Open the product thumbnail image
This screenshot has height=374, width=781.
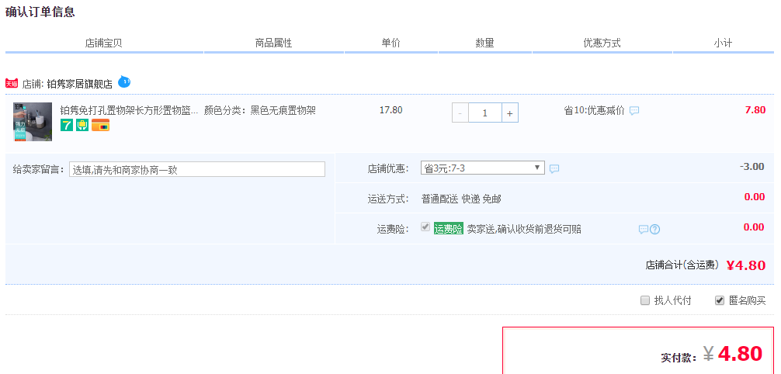(x=33, y=122)
